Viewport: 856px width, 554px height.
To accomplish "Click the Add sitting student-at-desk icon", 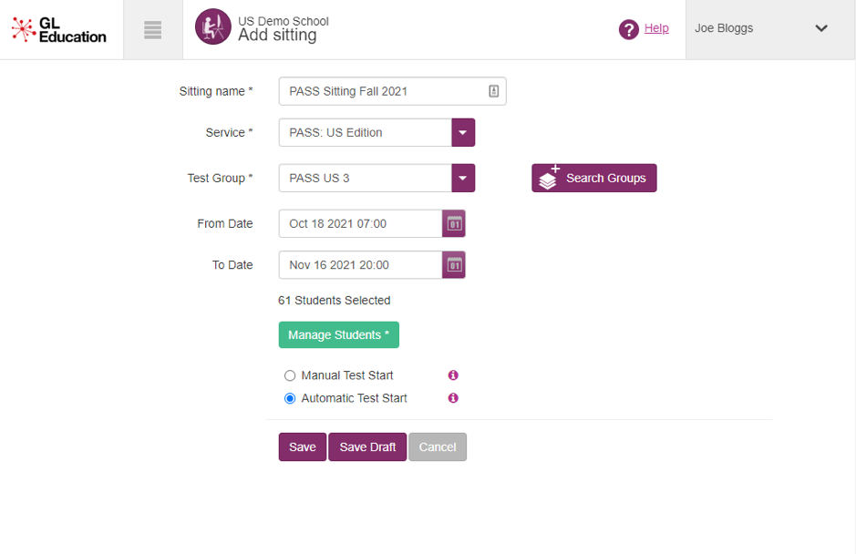I will [x=213, y=26].
